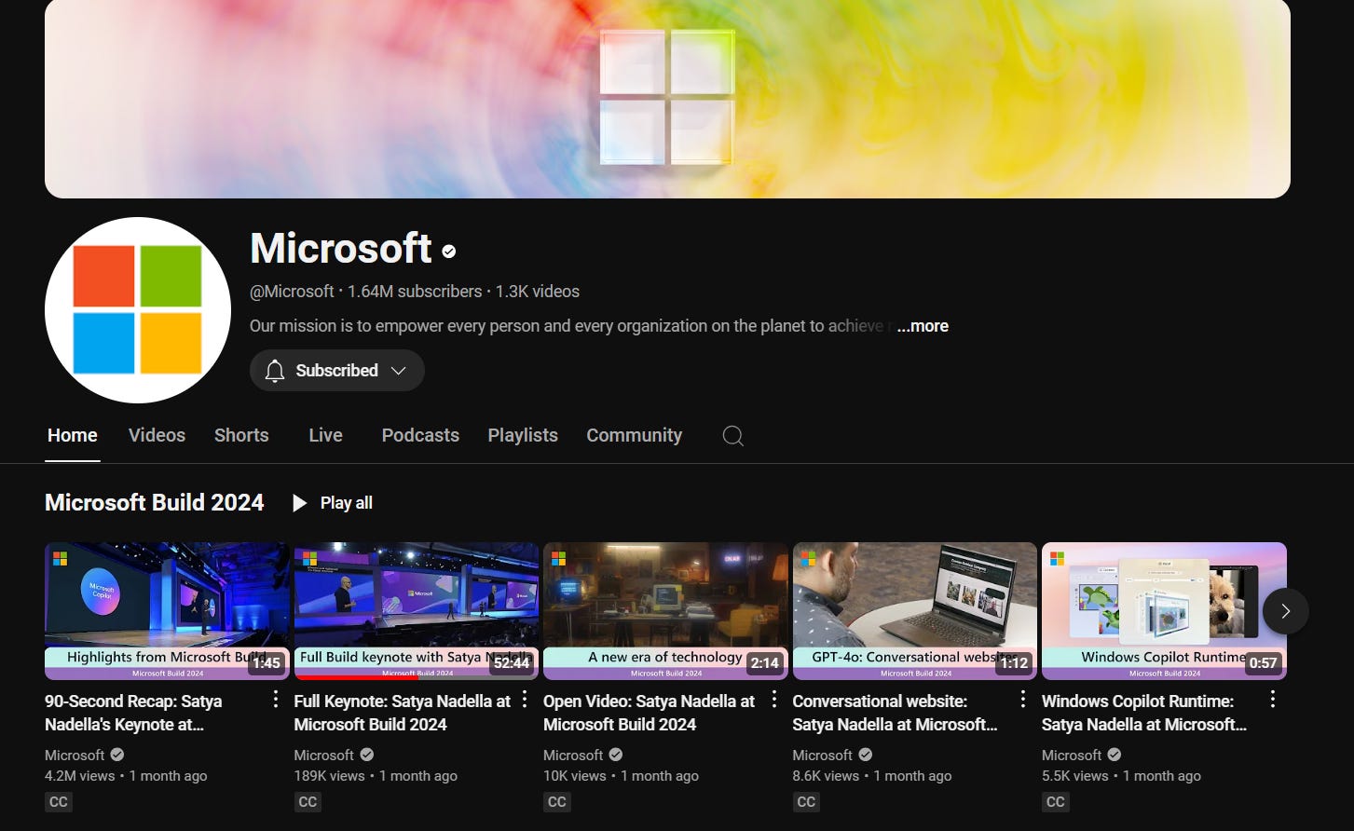Click the 0:57 duration label
The image size is (1354, 831).
1264,663
